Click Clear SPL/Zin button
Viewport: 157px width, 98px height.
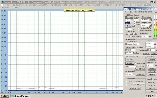coord(139,69)
